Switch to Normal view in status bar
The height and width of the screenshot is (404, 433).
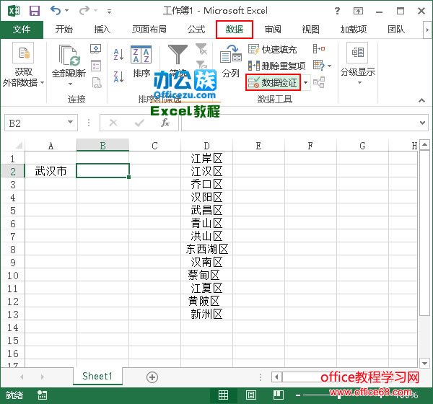223,395
